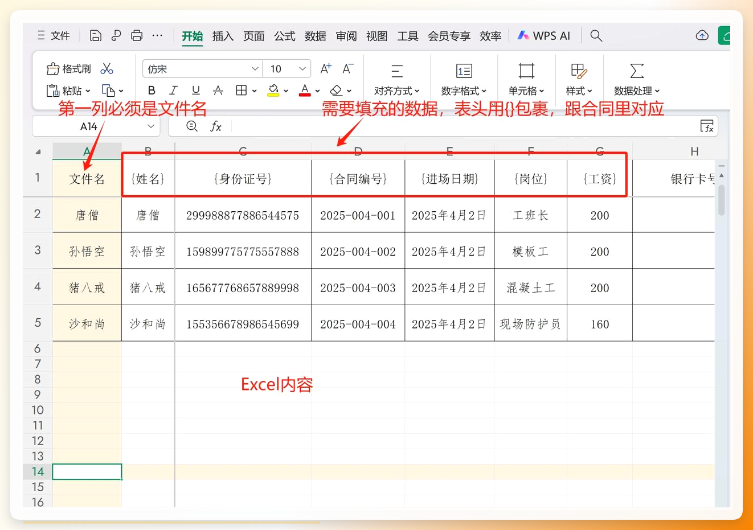Switch to the 会员专享 tab
Screen dimensions: 753x530
coord(449,36)
